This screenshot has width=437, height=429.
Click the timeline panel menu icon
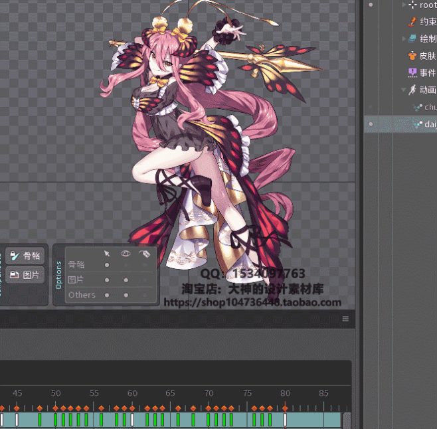click(345, 319)
